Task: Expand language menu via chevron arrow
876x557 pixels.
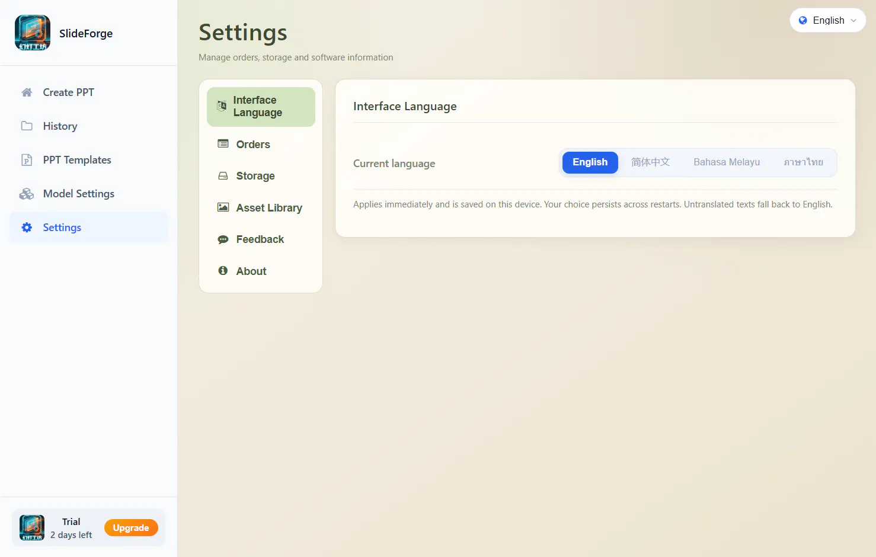Action: pos(853,21)
